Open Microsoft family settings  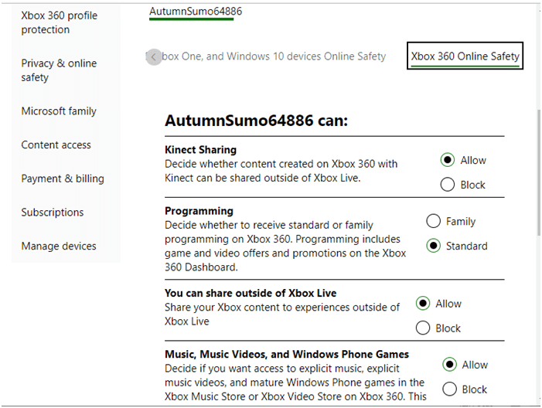(x=59, y=111)
